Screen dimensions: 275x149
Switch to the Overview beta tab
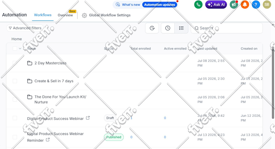65,15
